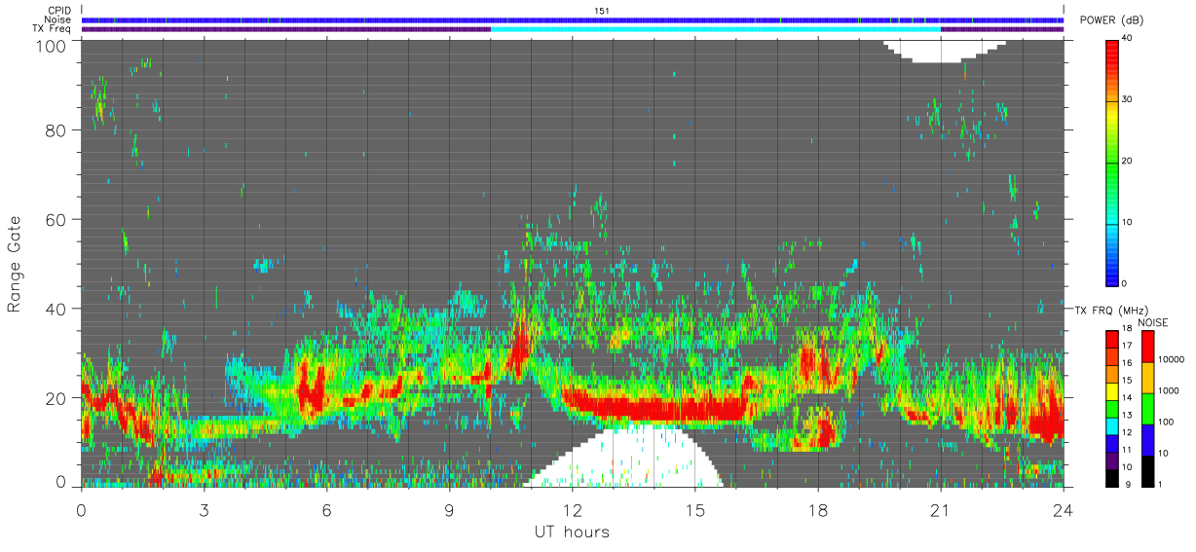
Task: Click the UT hours axis title
Action: 572,533
